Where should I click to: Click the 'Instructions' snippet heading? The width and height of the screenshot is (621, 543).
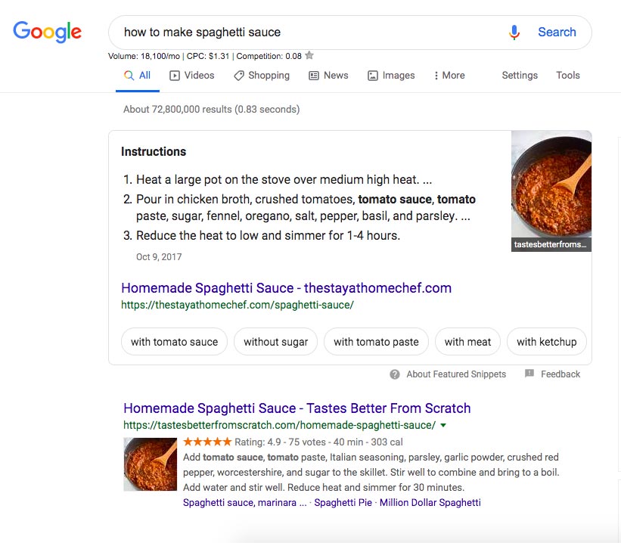154,152
